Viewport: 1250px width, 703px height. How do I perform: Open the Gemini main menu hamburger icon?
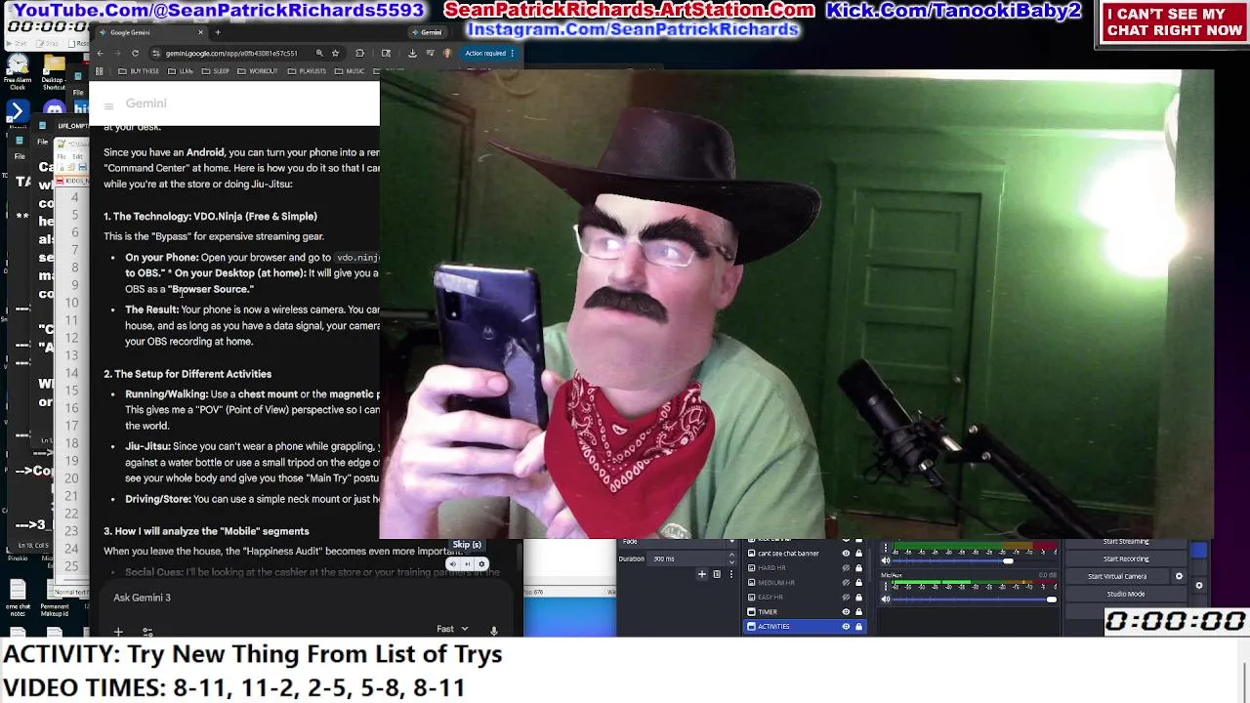[x=109, y=104]
